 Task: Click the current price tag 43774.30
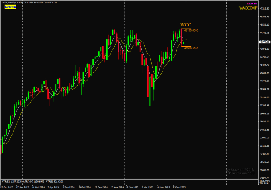264,42
